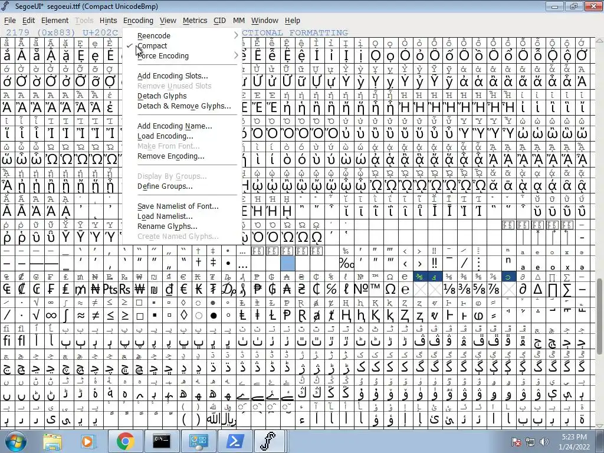Select Save Namelist of Font...
This screenshot has height=453, width=604.
178,206
